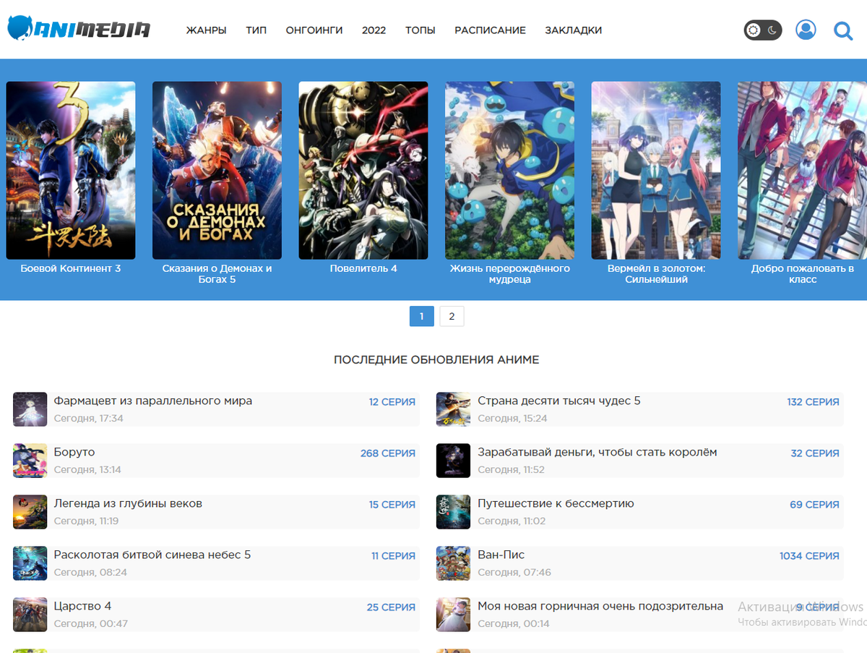Click the Повелитель 4 title link
The image size is (867, 653).
363,268
